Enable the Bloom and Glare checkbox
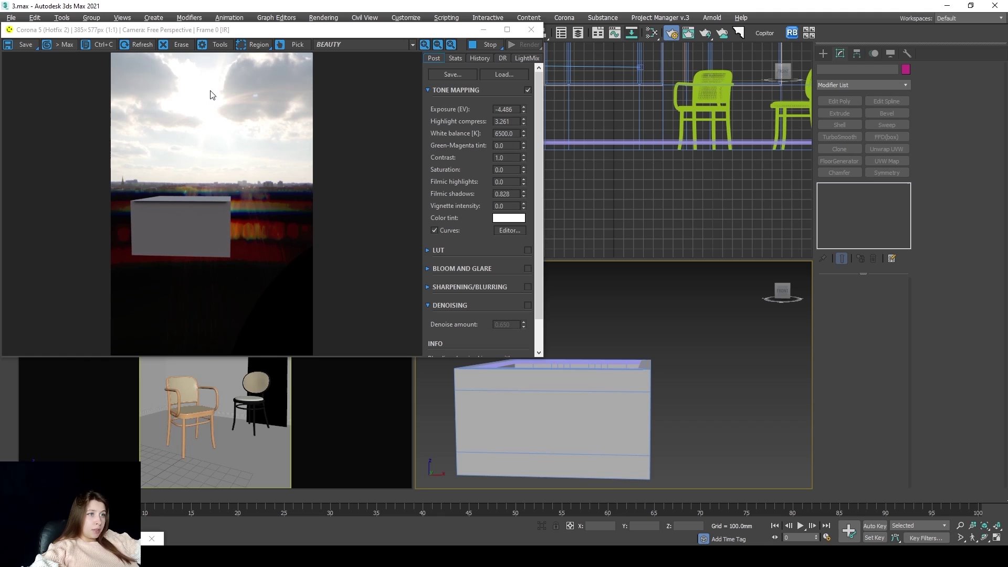This screenshot has width=1008, height=567. pyautogui.click(x=528, y=269)
